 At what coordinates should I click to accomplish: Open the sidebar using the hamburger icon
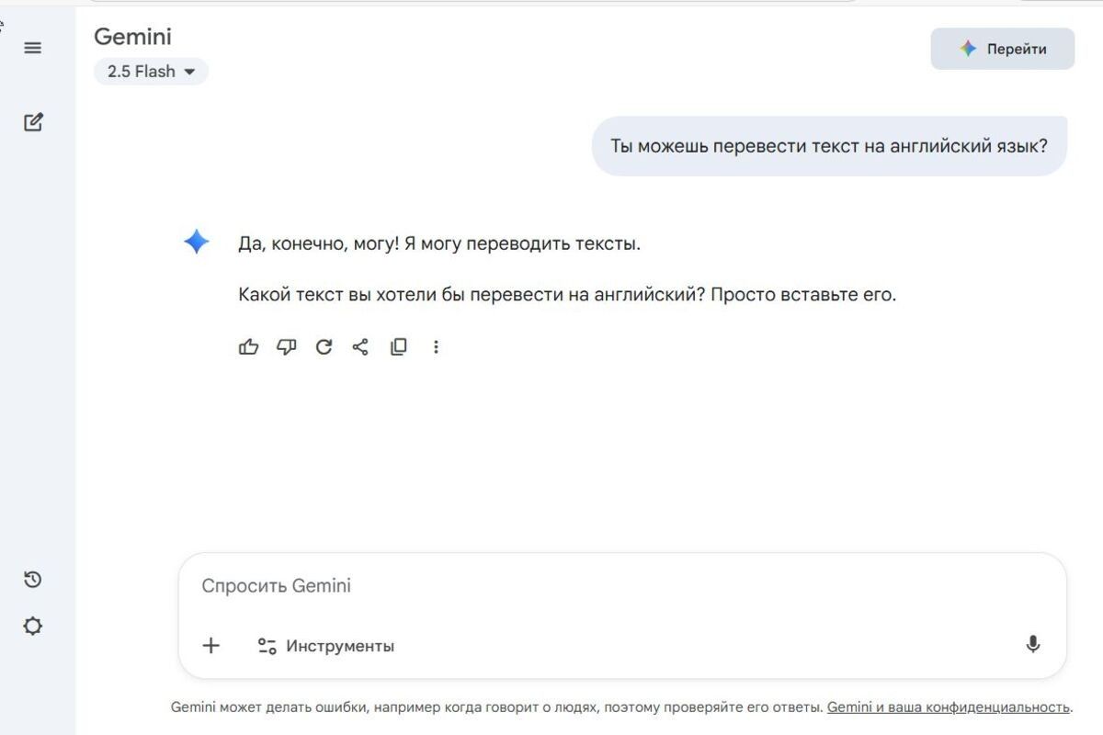pos(33,48)
